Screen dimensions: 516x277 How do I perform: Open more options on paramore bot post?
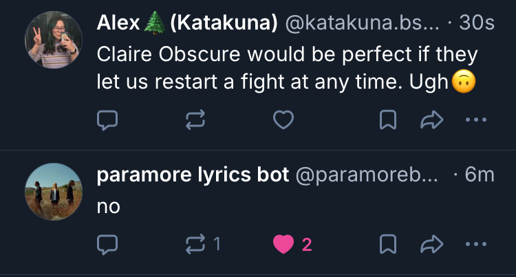point(476,243)
